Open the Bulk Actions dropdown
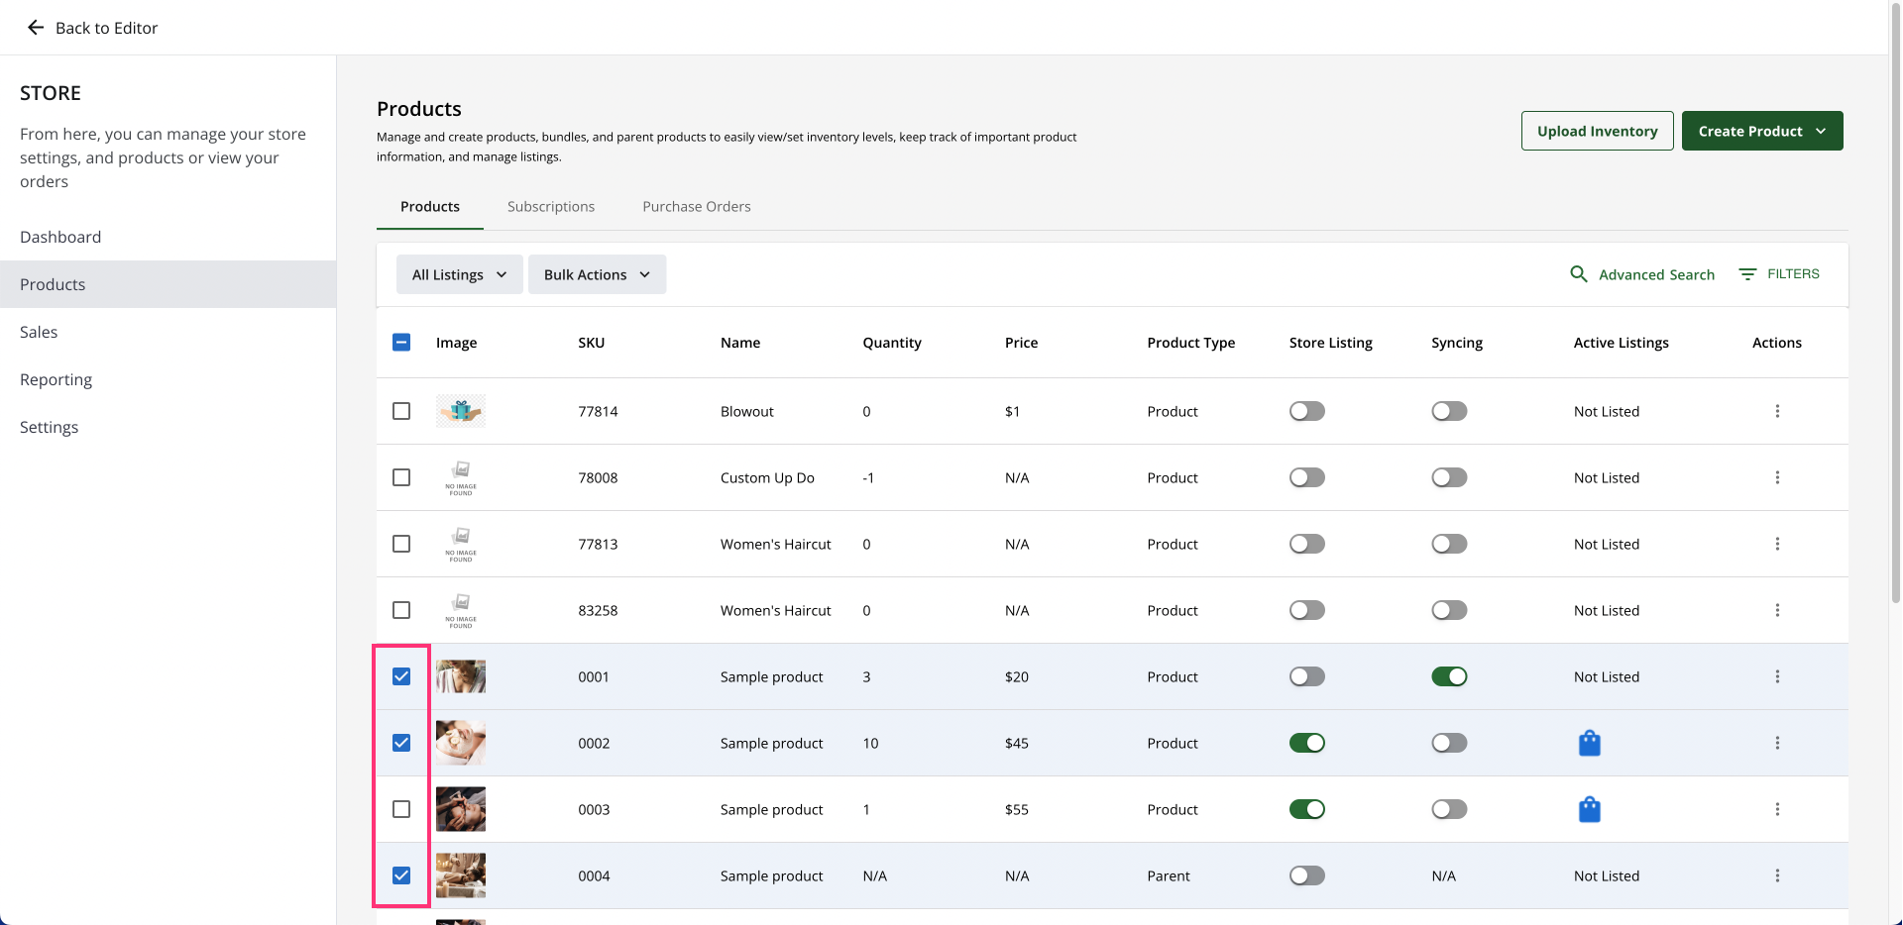 coord(597,274)
